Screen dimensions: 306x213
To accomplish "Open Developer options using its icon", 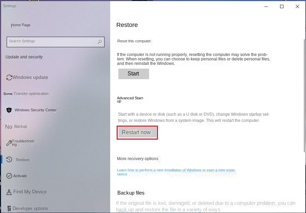I will click(x=9, y=208).
